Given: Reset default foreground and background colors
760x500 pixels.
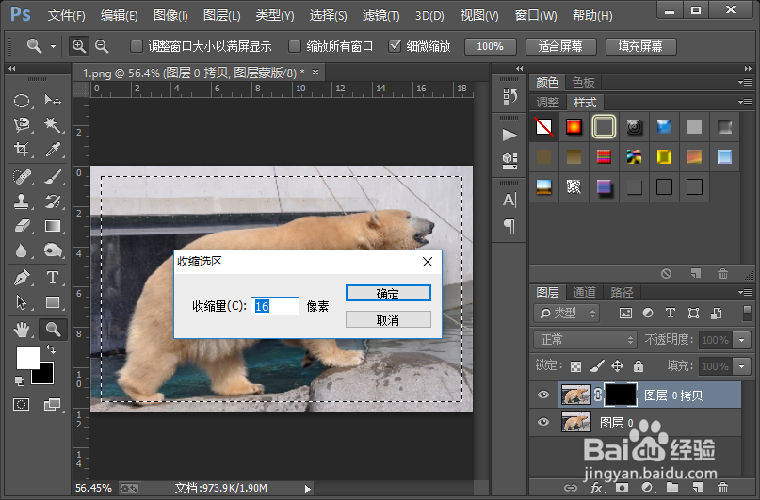Looking at the screenshot, I should coord(20,381).
